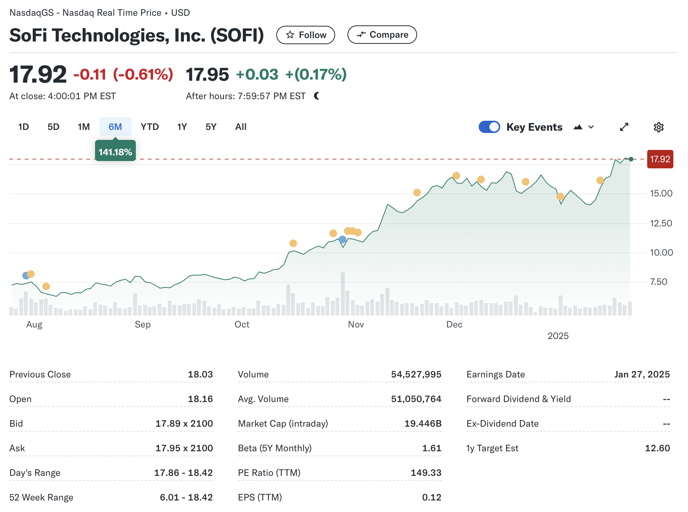Viewport: 688px width, 512px height.
Task: Click the orange event marker just right of the blue marker in August
Action: point(31,274)
